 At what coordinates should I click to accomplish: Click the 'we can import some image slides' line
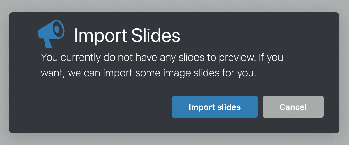pos(148,73)
